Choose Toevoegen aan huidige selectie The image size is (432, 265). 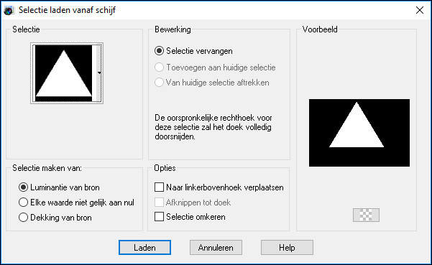pos(215,68)
